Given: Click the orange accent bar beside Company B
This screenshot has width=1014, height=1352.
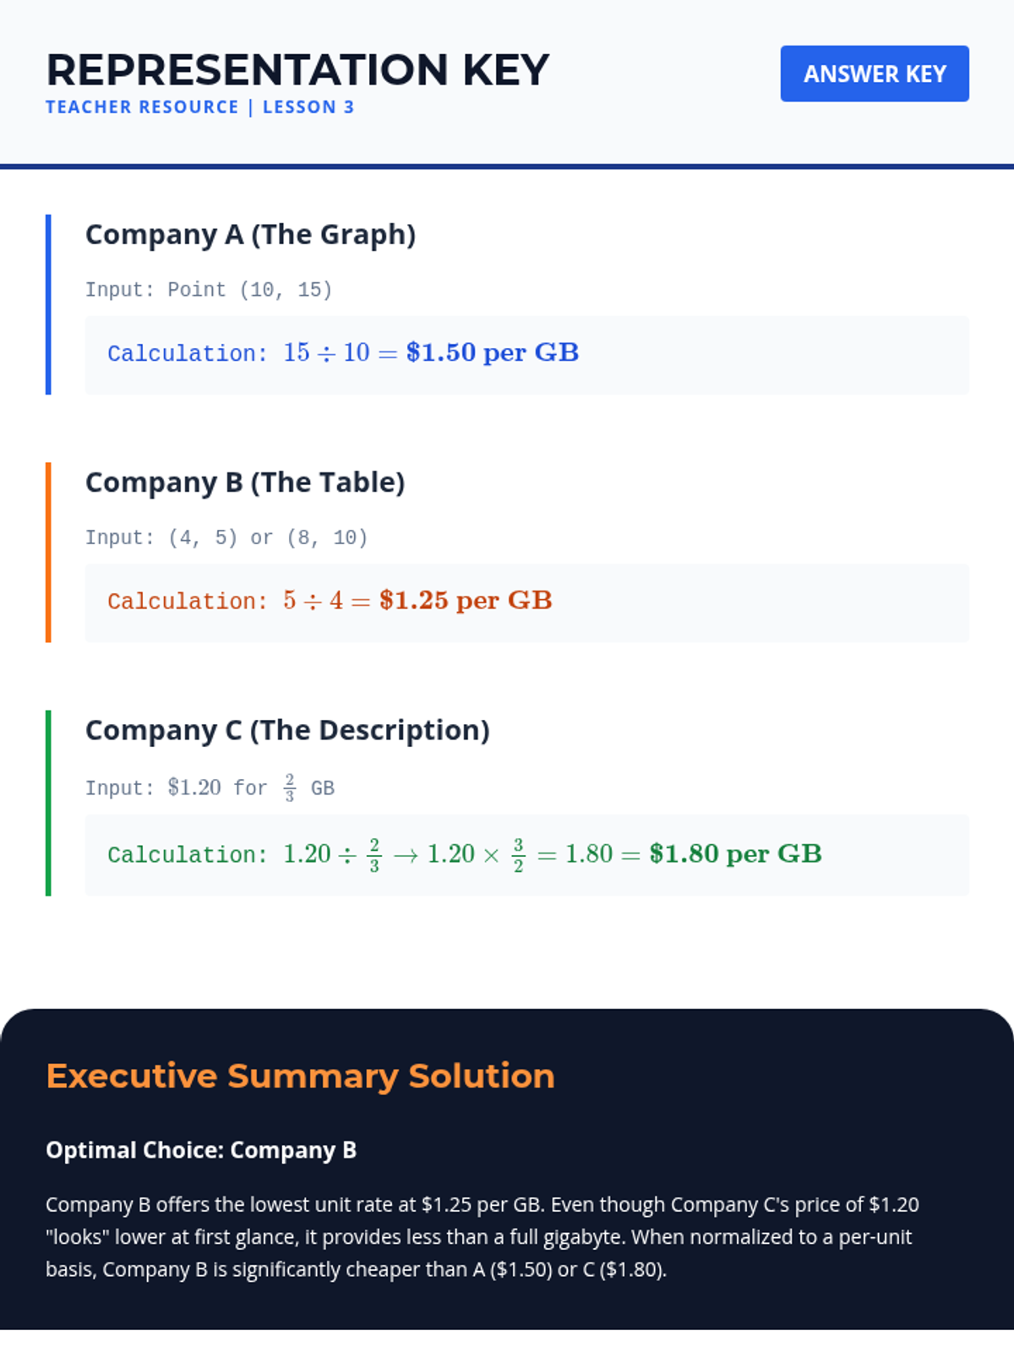Looking at the screenshot, I should (48, 552).
